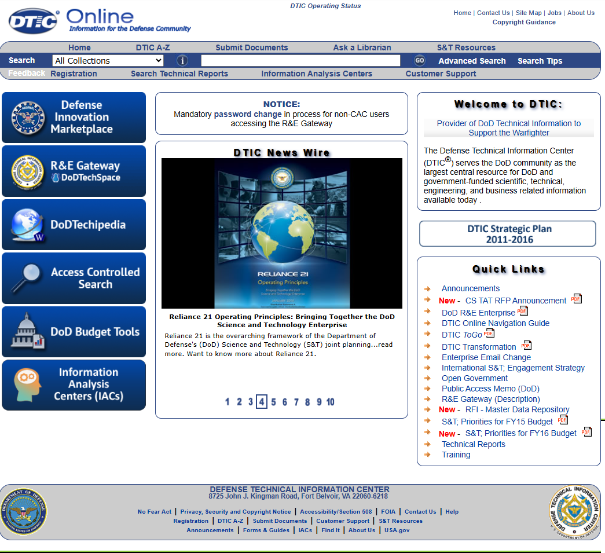The image size is (605, 553).
Task: Open the Ask a Librarian menu
Action: pos(362,47)
